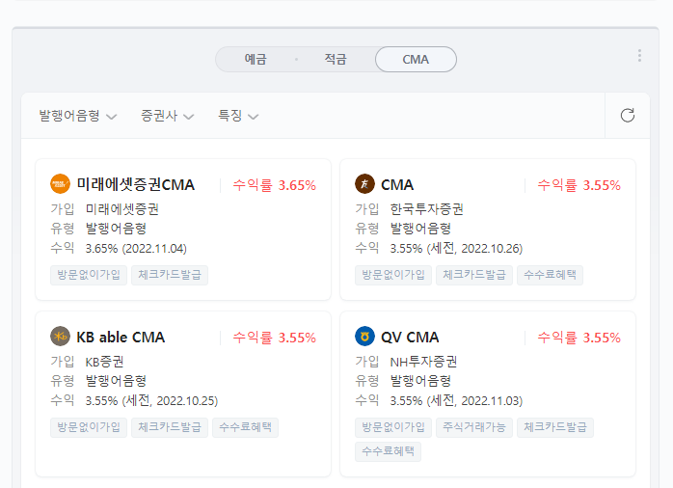Click the 미래에셋증권 orange logo icon
This screenshot has width=673, height=488.
click(60, 184)
